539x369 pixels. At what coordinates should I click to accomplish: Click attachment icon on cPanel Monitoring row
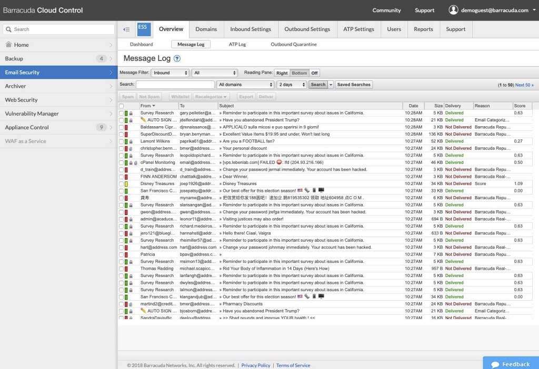point(135,163)
